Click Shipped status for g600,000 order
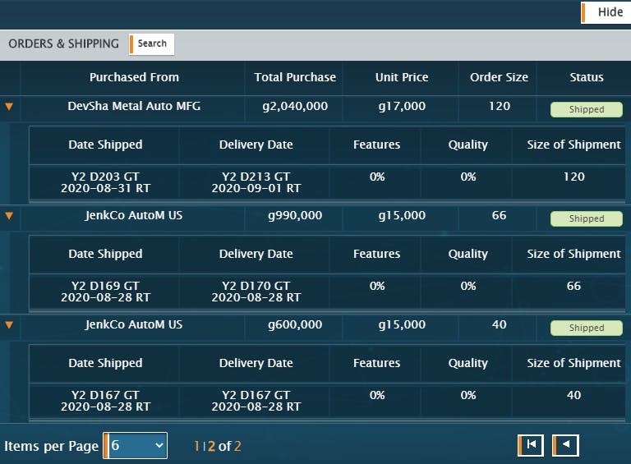Image resolution: width=631 pixels, height=464 pixels. pos(587,328)
